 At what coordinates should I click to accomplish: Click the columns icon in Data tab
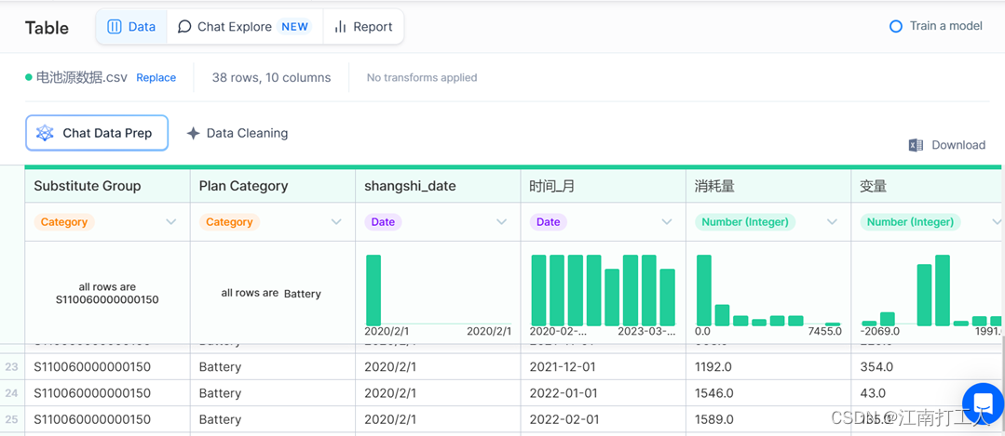tap(114, 27)
